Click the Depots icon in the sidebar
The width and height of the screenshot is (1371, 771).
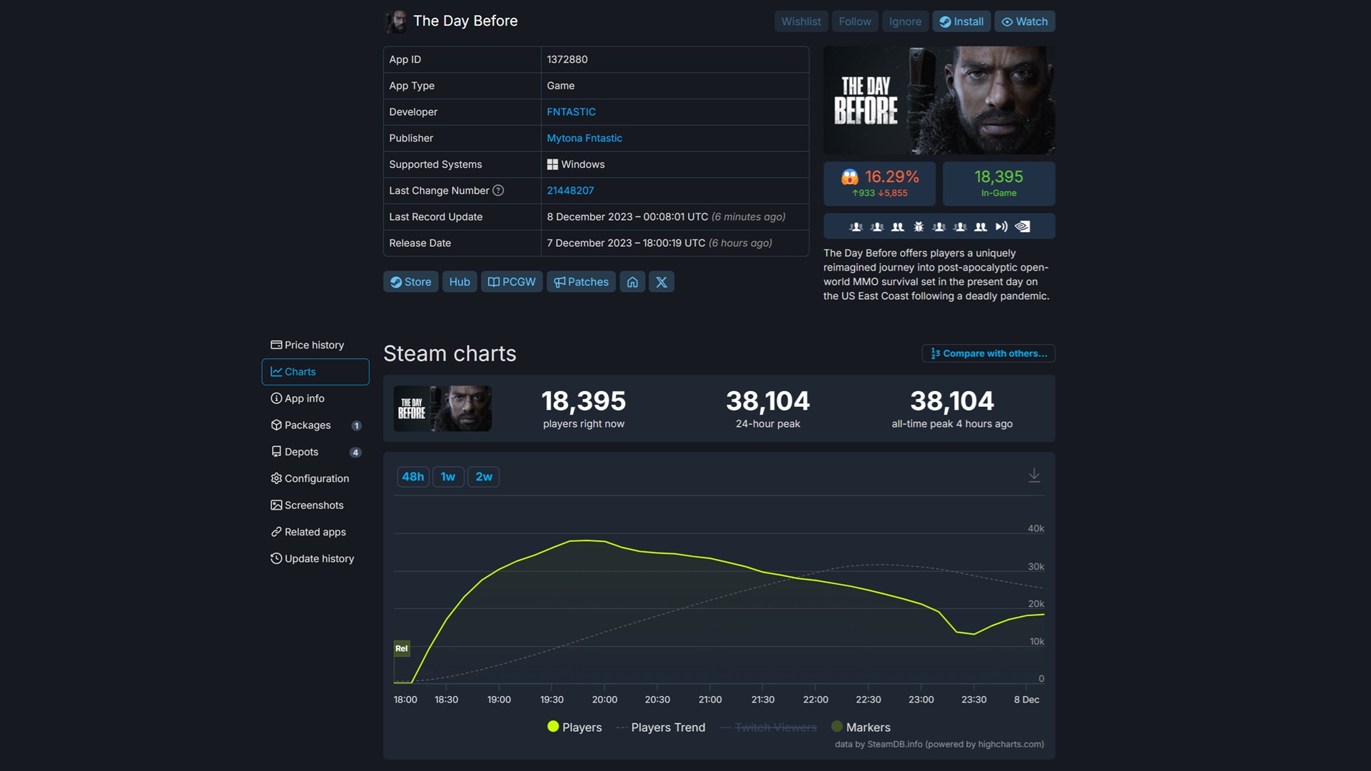pos(277,452)
